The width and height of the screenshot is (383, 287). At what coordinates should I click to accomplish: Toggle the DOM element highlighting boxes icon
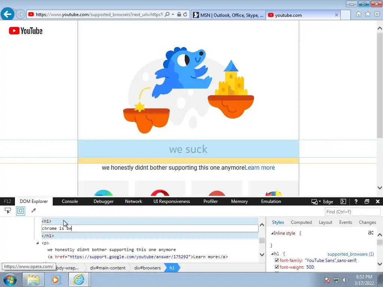21,211
